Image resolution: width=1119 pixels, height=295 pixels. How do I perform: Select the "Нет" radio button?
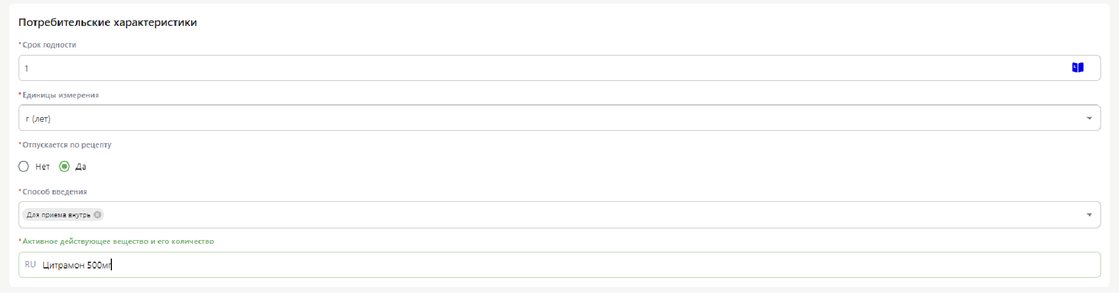pos(24,167)
